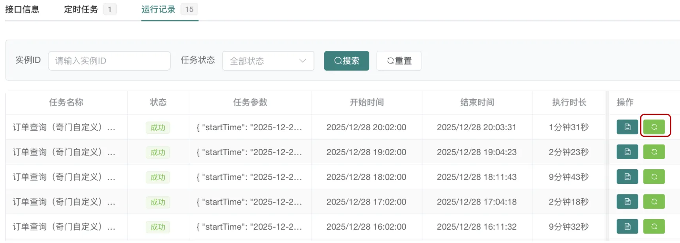
Task: Rerun the task started at 16:02:00
Action: [x=654, y=227]
